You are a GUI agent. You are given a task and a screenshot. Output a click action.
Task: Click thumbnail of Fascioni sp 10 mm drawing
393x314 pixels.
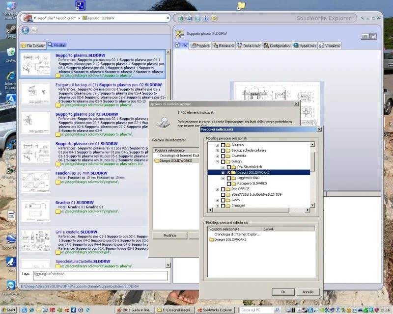click(x=35, y=182)
